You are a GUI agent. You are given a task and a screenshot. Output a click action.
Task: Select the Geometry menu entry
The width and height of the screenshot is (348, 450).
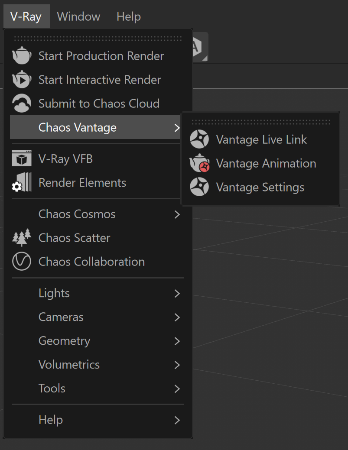tap(97, 341)
